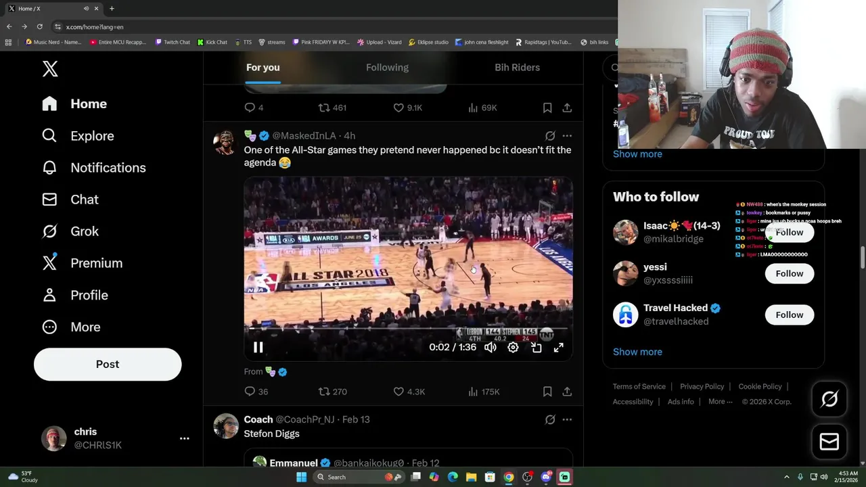Click the Post button
The width and height of the screenshot is (866, 487).
tap(108, 364)
